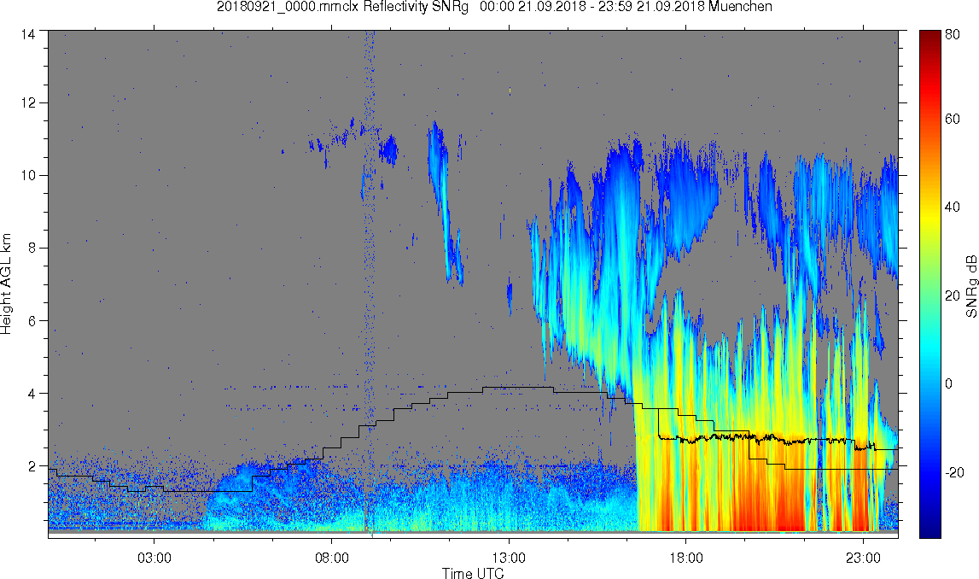979x579 pixels.
Task: Click the 'Time UTC' axis label
Action: [473, 573]
